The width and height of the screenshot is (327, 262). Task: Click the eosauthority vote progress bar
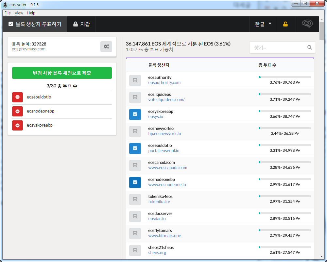pos(285,77)
